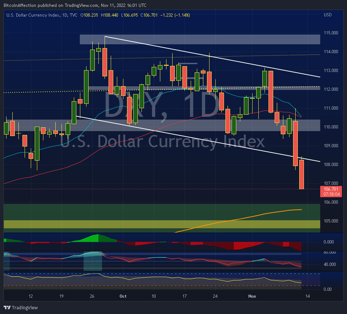The image size is (347, 314).
Task: Click the low value L106.695
Action: [x=130, y=15]
